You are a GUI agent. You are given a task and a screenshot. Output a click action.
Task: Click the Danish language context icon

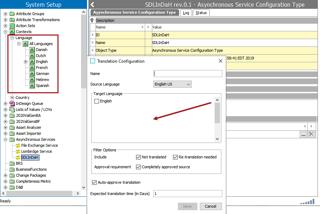[32, 50]
